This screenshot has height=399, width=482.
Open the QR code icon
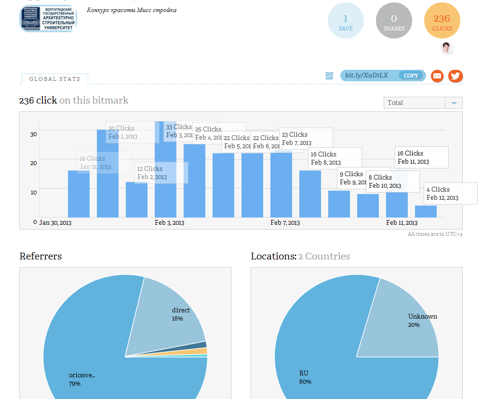click(329, 76)
